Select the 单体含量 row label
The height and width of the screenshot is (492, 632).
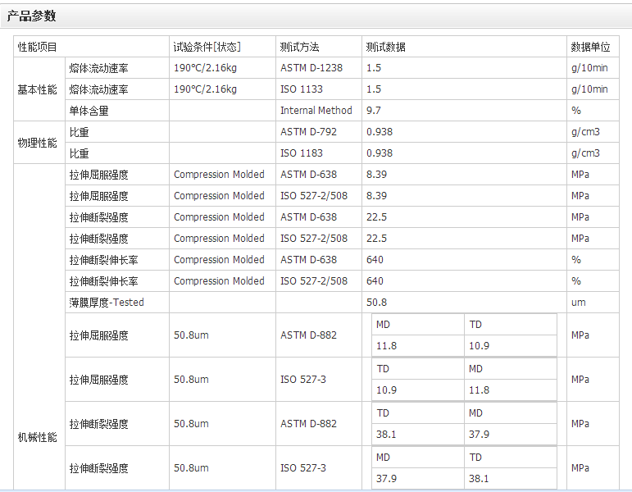89,111
